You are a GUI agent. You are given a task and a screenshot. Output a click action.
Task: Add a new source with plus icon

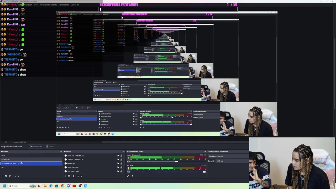coord(65,176)
